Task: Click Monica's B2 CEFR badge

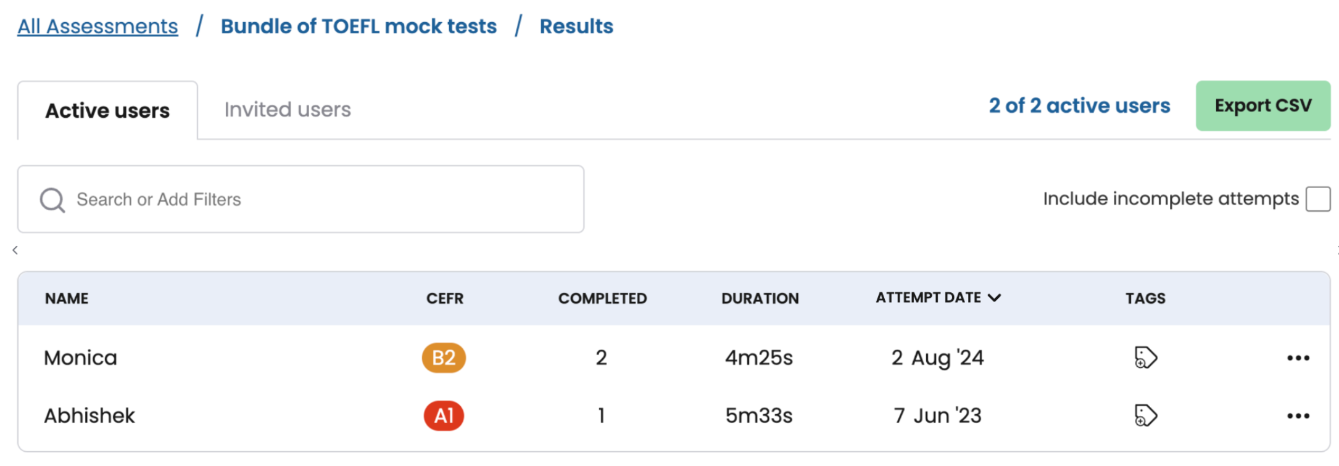Action: tap(444, 358)
